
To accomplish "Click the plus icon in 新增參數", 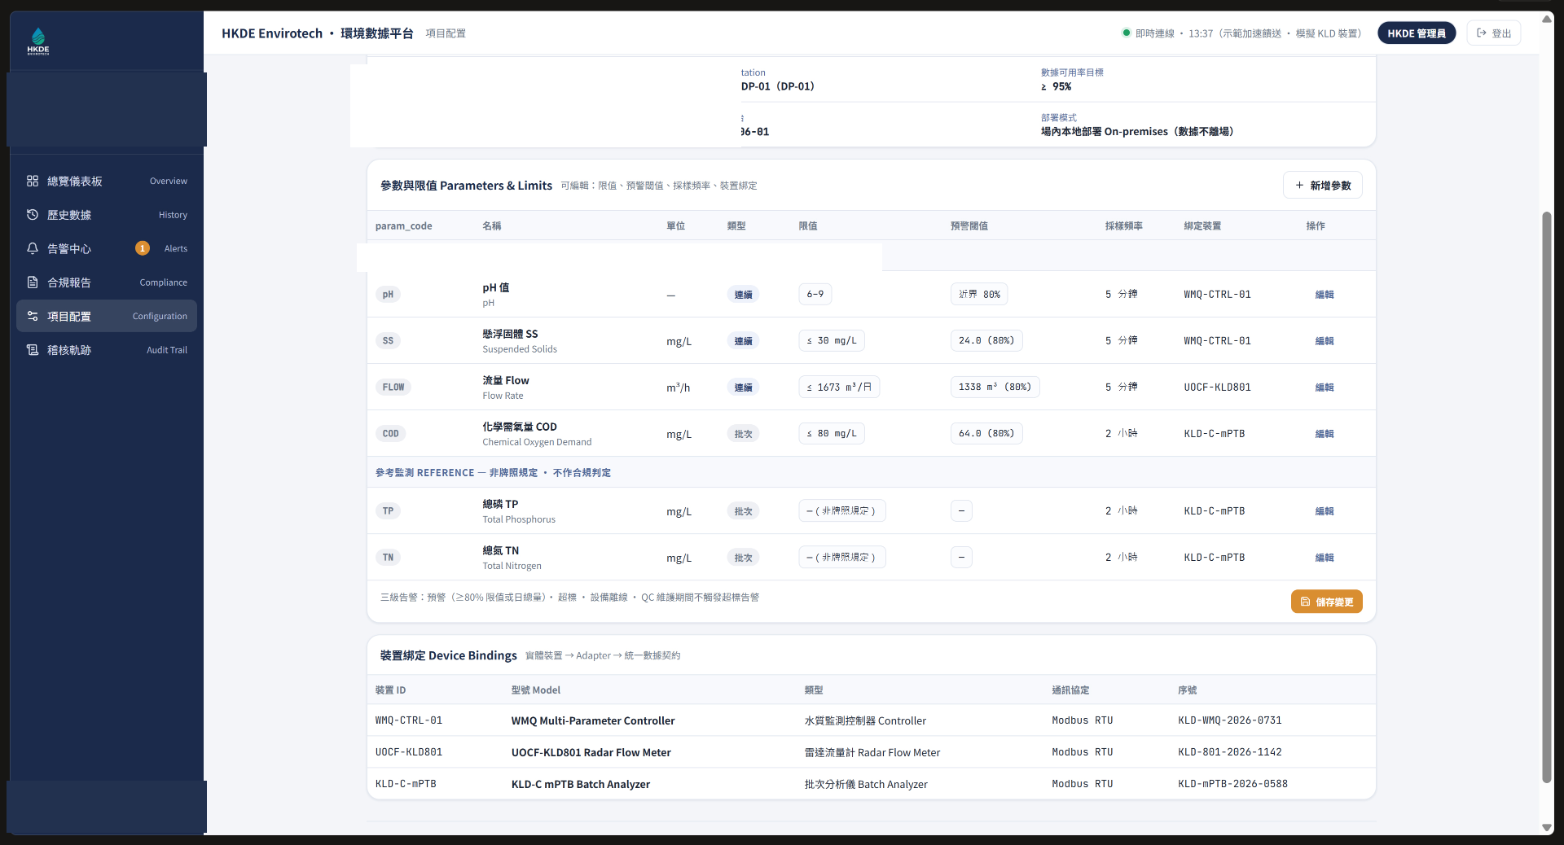I will click(1299, 186).
